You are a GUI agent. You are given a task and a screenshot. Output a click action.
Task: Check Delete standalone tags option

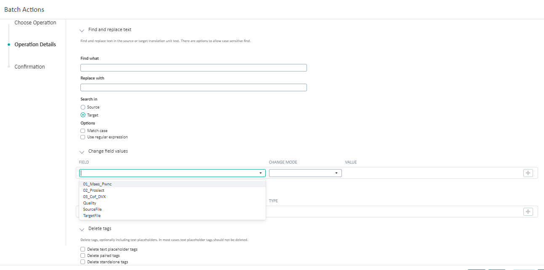(x=83, y=262)
